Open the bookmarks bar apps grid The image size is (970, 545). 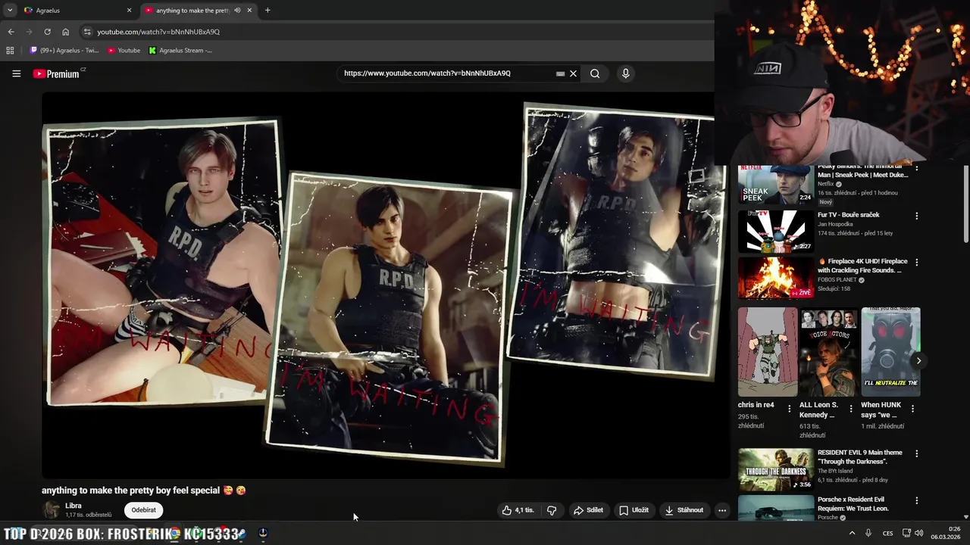point(10,51)
